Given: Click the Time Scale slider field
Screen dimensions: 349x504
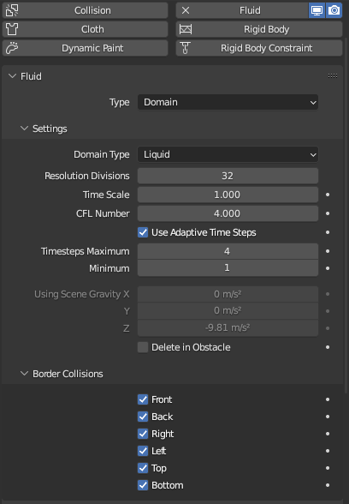Looking at the screenshot, I should tap(228, 195).
